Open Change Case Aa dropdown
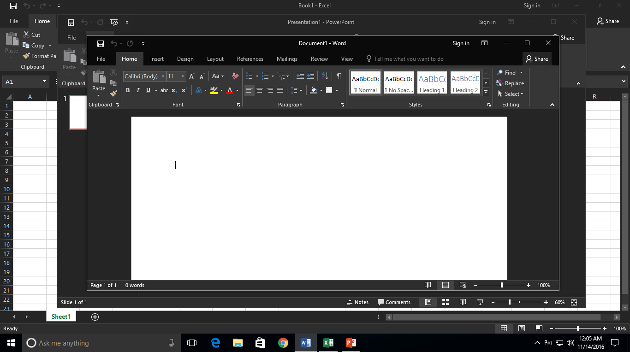630x352 pixels. (x=218, y=76)
